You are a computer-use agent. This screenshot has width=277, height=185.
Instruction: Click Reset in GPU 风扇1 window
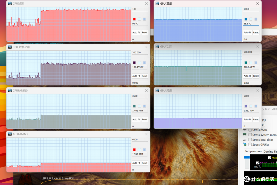(x=256, y=119)
